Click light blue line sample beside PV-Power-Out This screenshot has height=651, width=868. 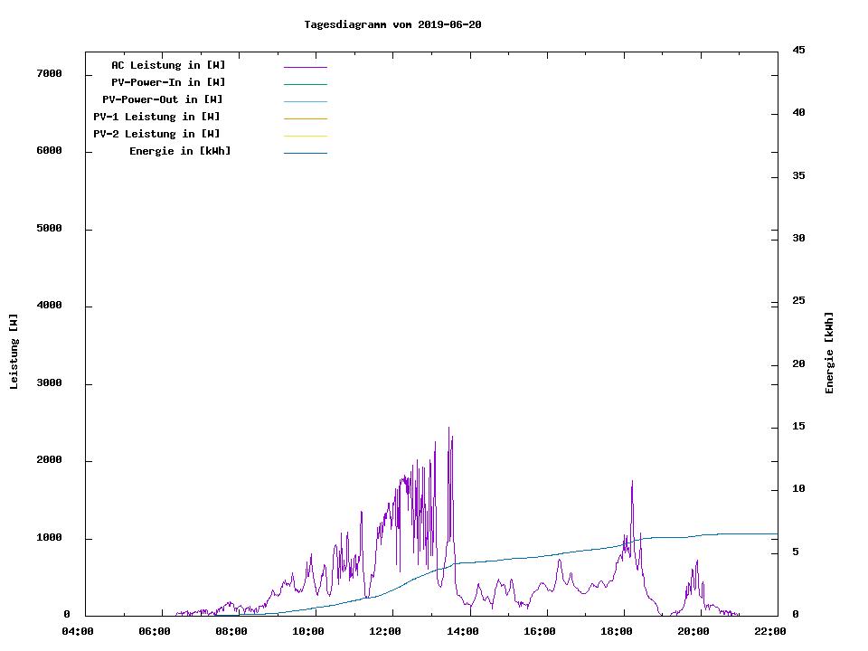click(x=305, y=101)
